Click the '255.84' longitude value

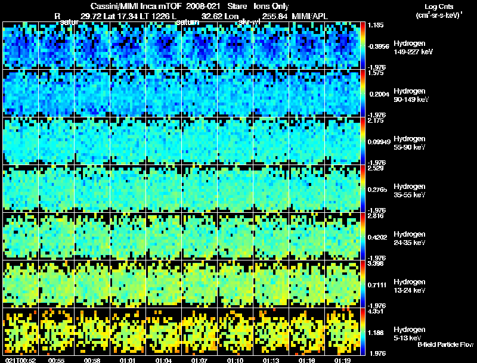click(x=274, y=16)
